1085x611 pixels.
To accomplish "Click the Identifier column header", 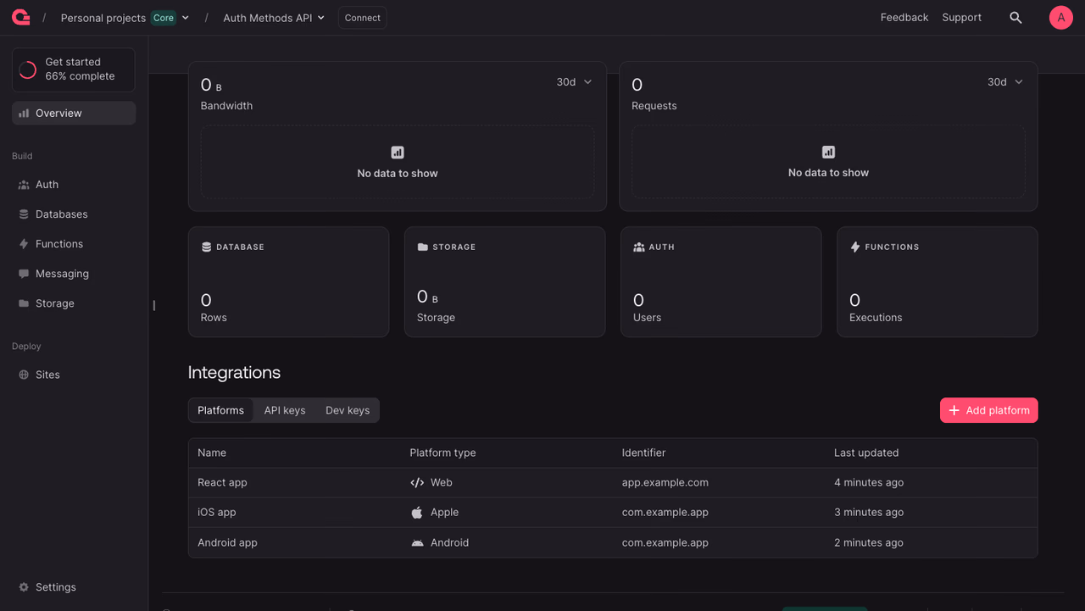I will (644, 453).
